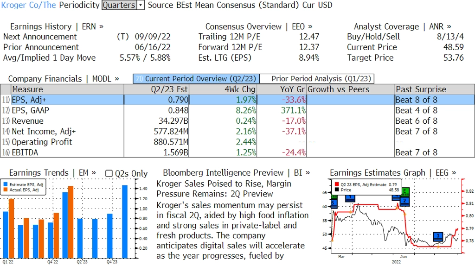Click the YoY Gr column header

pos(282,89)
